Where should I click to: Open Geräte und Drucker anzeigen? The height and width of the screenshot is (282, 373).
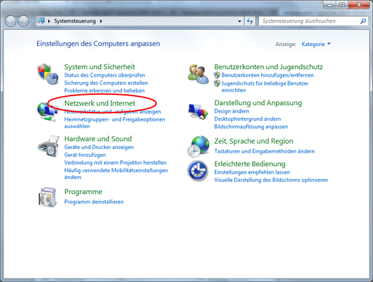click(99, 147)
